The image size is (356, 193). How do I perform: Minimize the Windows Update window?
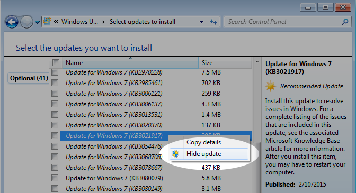(308, 7)
